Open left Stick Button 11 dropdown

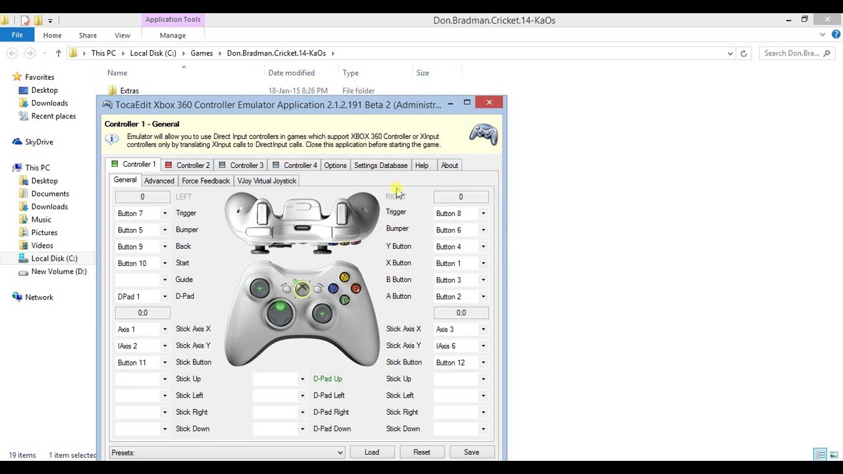pyautogui.click(x=164, y=363)
